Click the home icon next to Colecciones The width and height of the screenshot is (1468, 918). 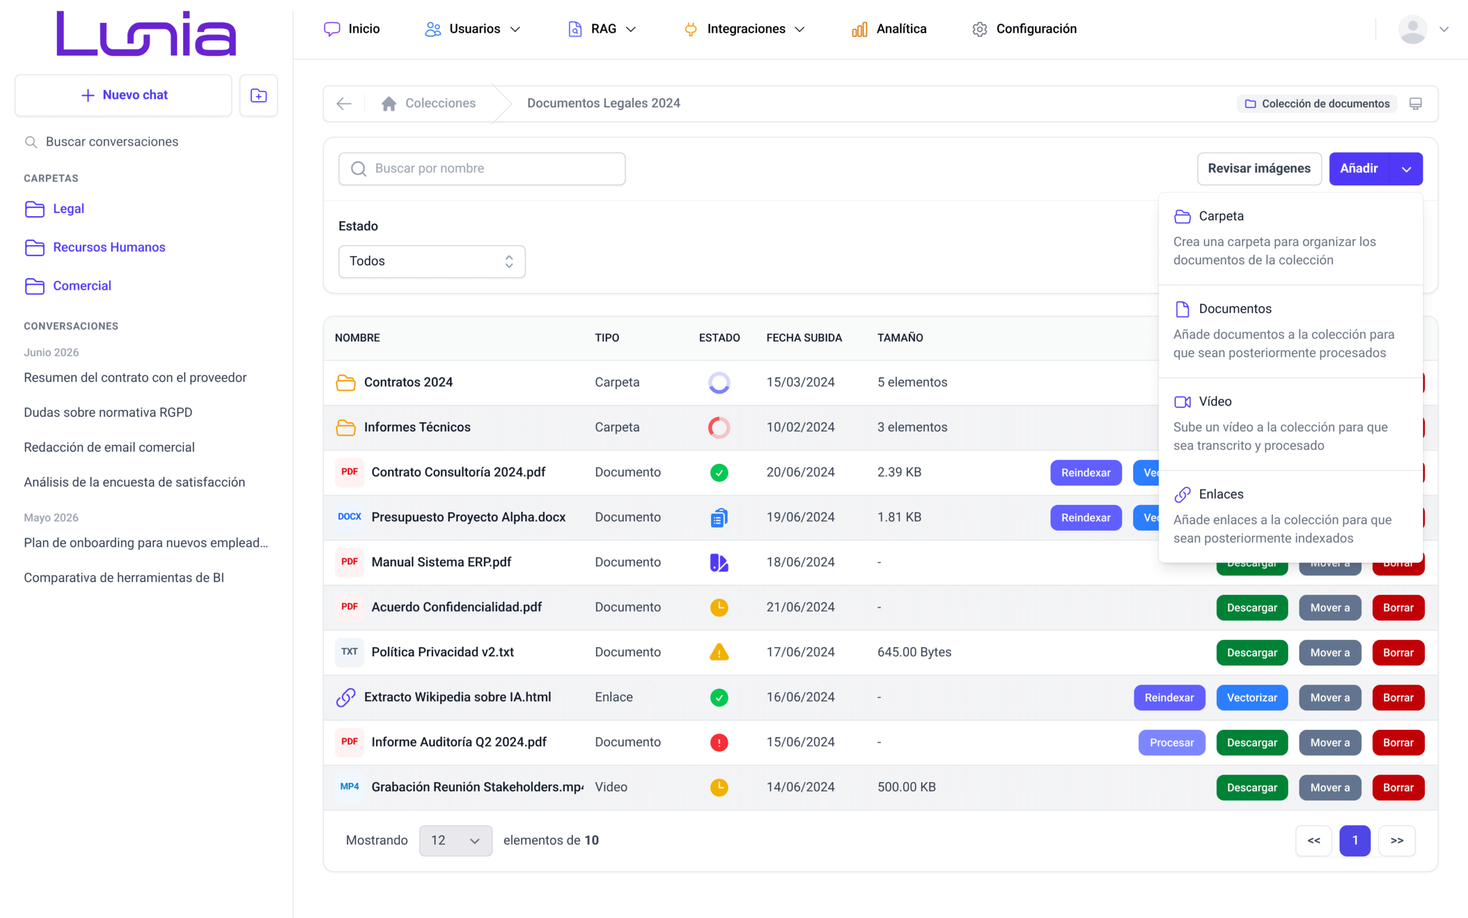tap(389, 103)
